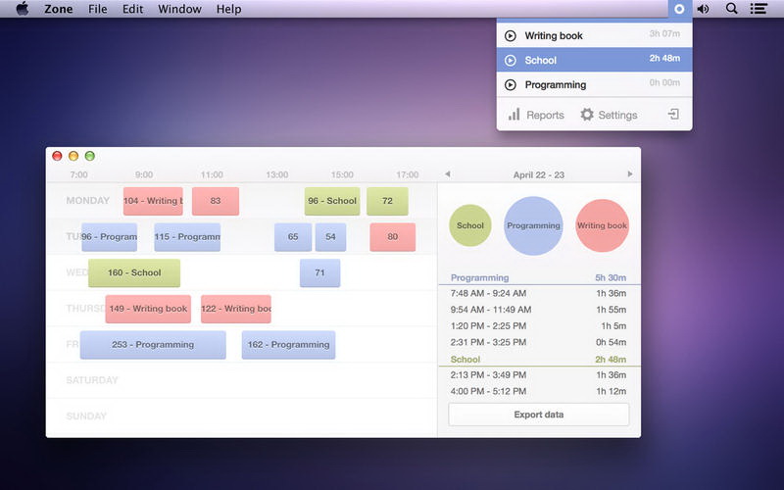The height and width of the screenshot is (490, 784).
Task: Click the play icon next to School
Action: [x=510, y=60]
